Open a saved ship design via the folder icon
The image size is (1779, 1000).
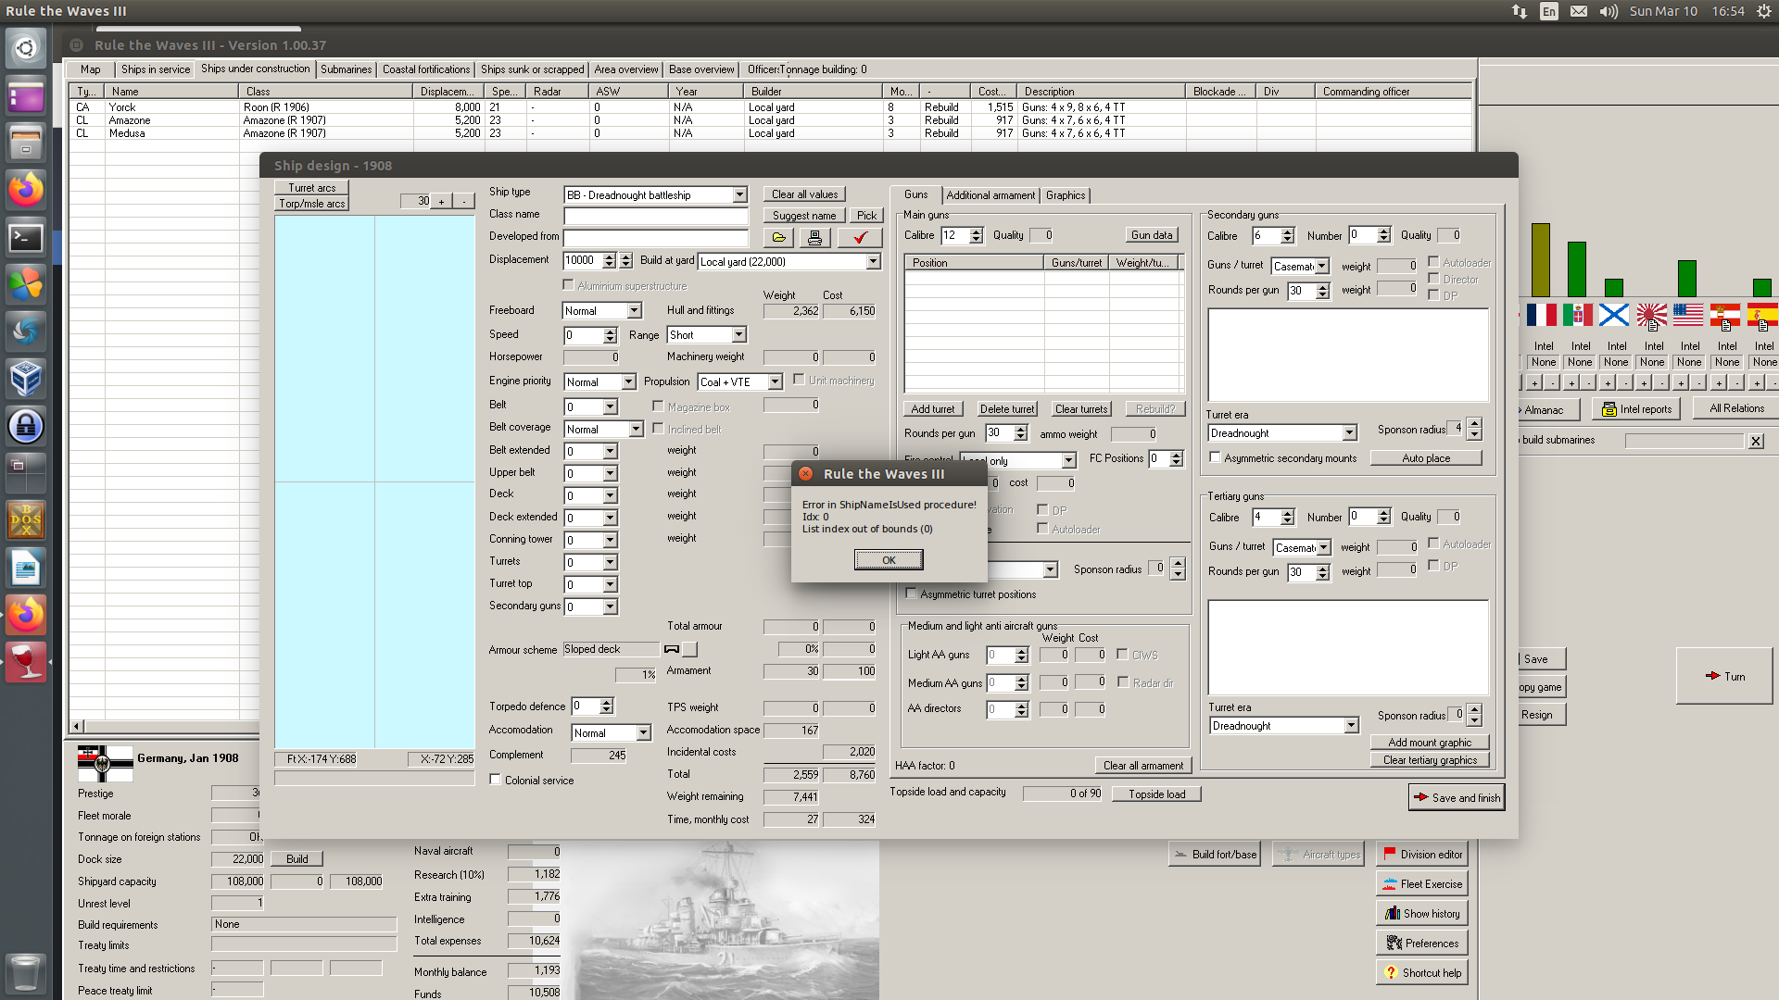tap(778, 237)
